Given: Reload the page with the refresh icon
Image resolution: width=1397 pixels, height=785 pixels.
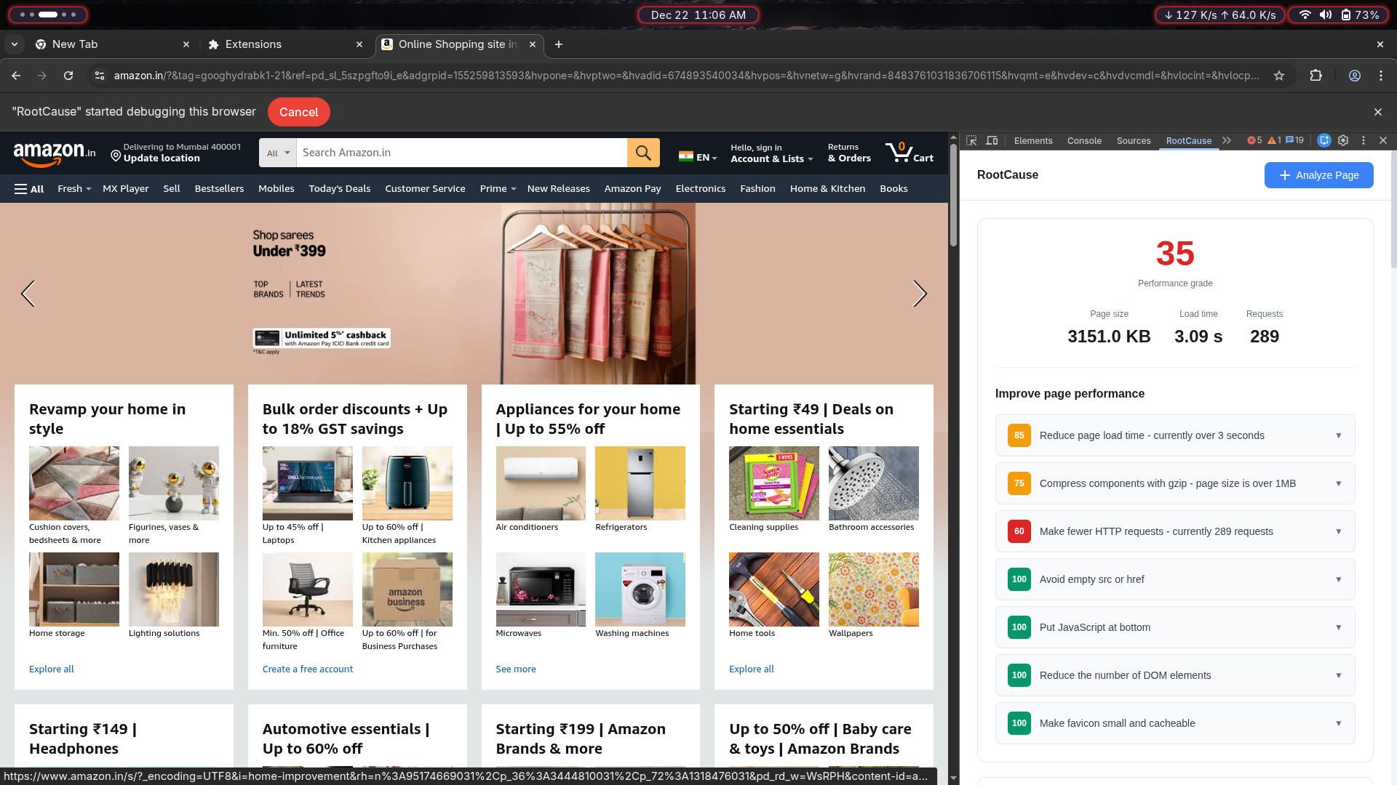Looking at the screenshot, I should pyautogui.click(x=68, y=76).
